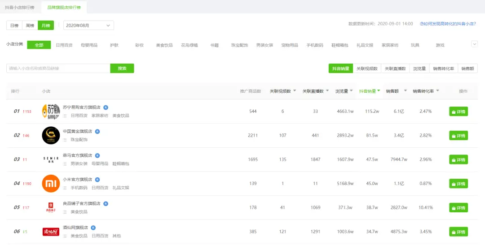The image size is (485, 245).
Task: Click the 苏宁易购 store logo
Action: click(x=51, y=112)
